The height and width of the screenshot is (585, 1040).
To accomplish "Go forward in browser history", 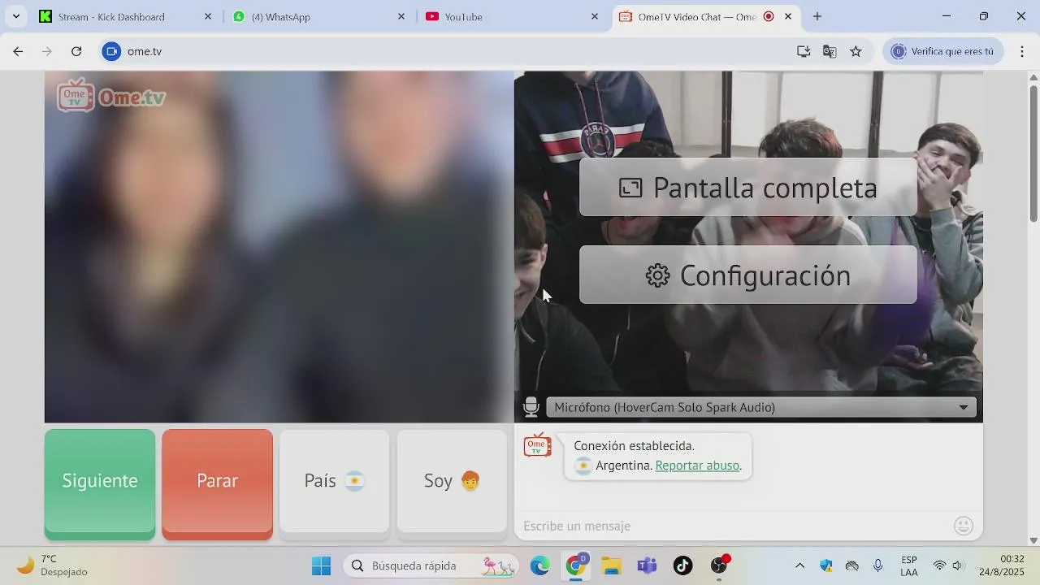I will point(47,51).
